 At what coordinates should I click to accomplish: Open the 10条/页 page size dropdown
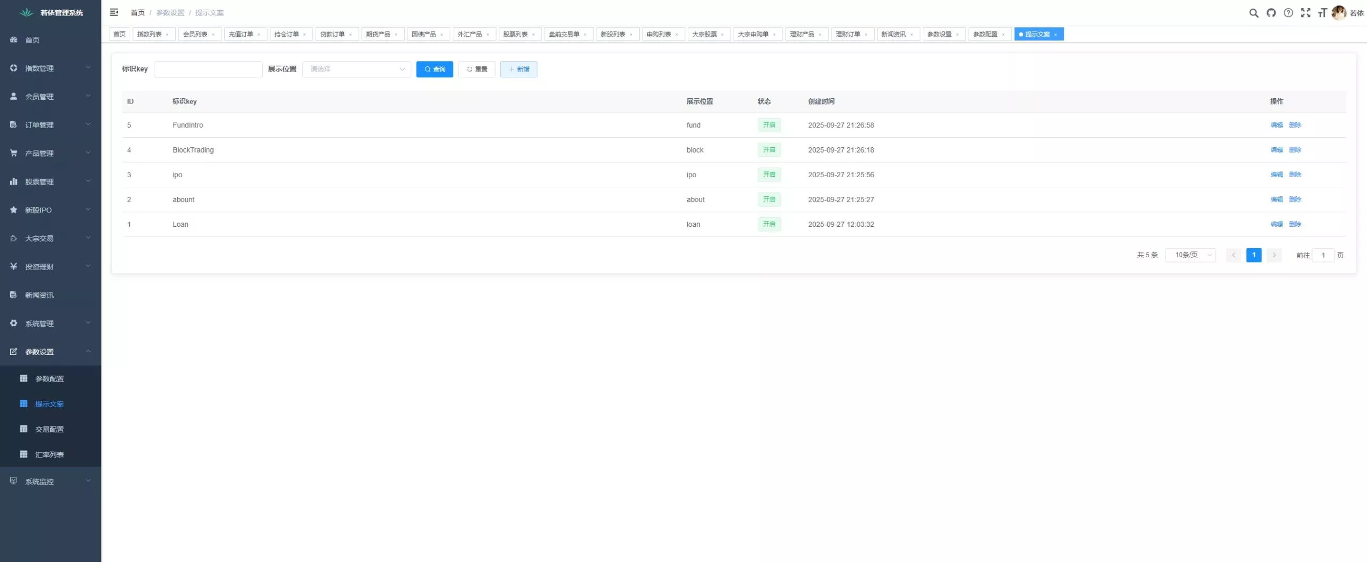[1190, 255]
